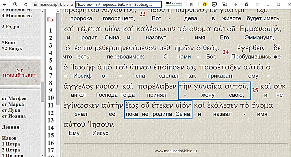Click the Greek word Ἐμμανουήλ

(x=260, y=29)
